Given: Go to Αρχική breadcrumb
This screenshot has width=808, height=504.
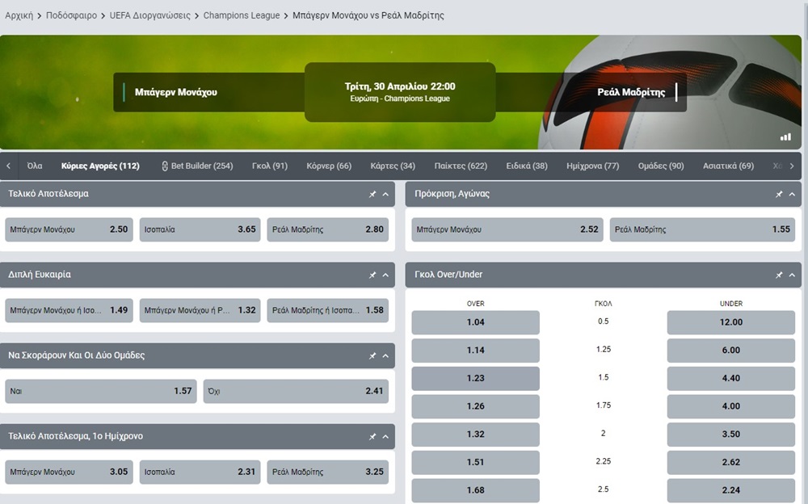Looking at the screenshot, I should click(19, 15).
